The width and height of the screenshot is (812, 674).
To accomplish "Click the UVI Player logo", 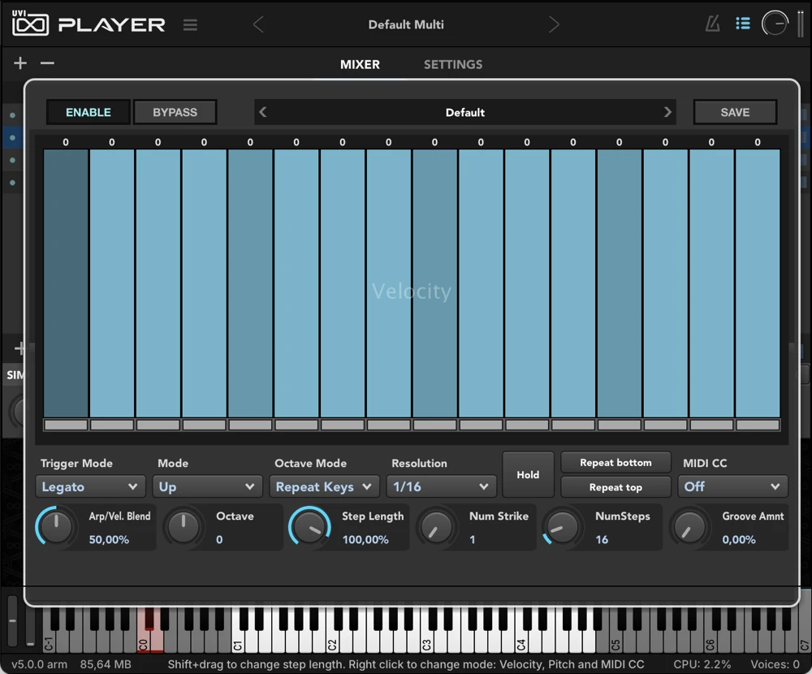I will tap(89, 24).
